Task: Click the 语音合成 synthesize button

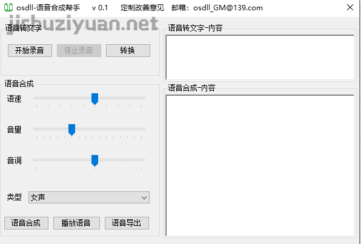Action: coord(26,223)
